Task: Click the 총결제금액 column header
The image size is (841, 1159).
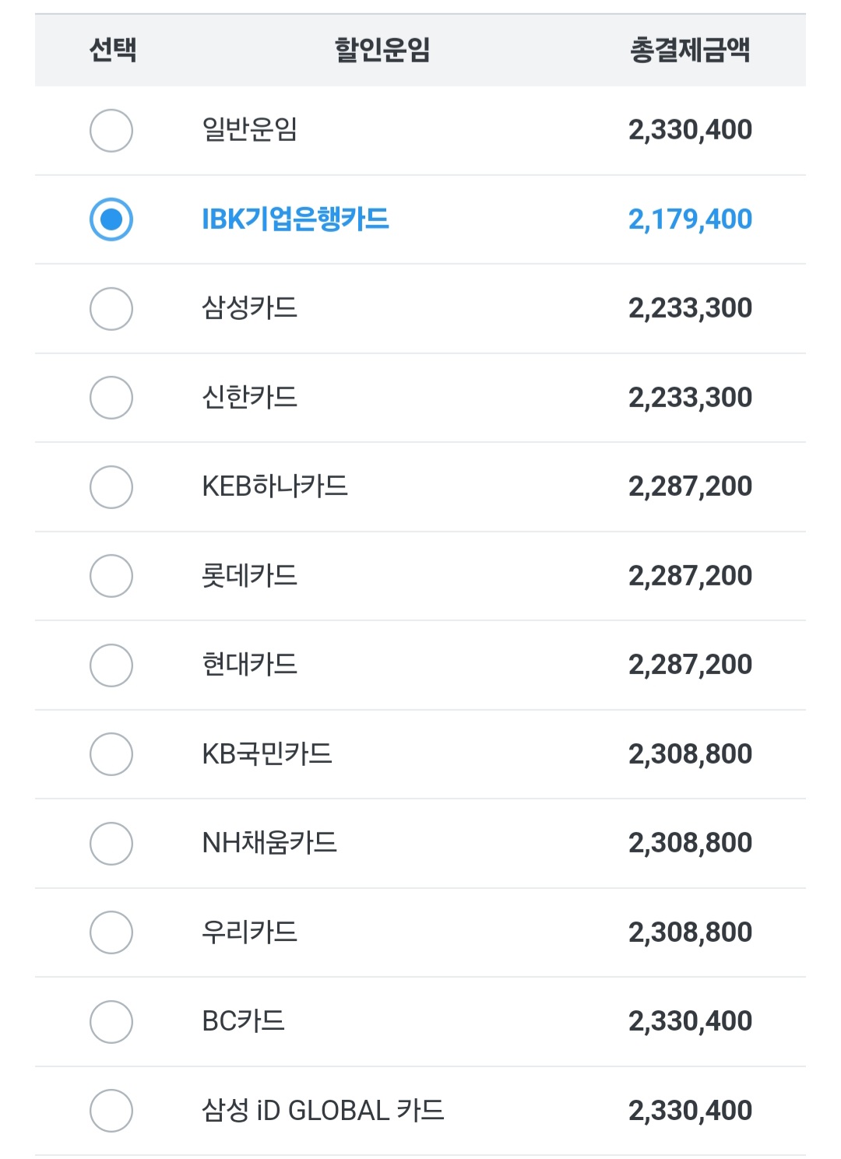Action: pyautogui.click(x=690, y=50)
